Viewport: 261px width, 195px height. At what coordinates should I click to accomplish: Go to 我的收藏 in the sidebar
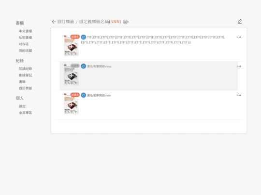pyautogui.click(x=26, y=51)
